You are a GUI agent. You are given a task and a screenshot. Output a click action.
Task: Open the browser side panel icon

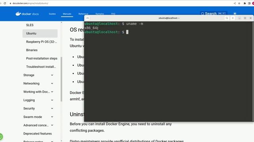tap(249, 3)
